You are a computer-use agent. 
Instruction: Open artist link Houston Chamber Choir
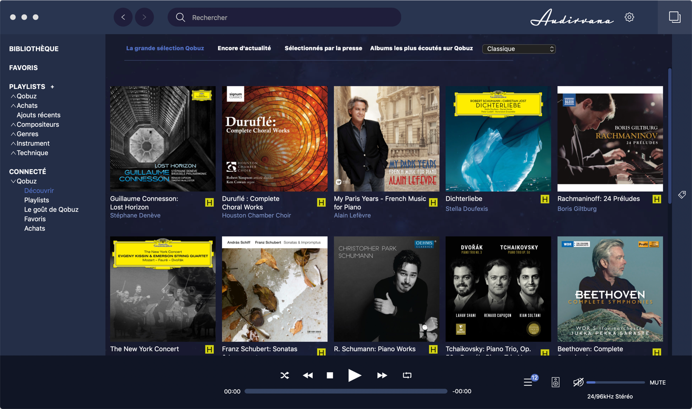pyautogui.click(x=257, y=216)
